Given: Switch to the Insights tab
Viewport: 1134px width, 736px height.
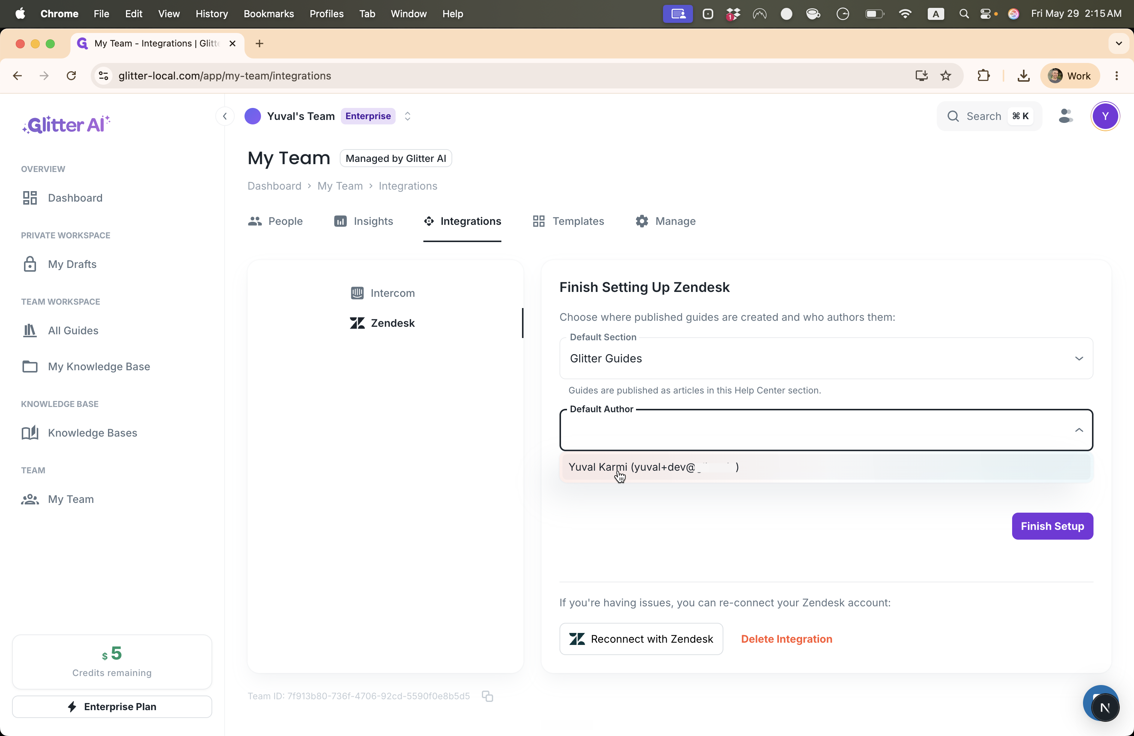Looking at the screenshot, I should click(x=363, y=221).
